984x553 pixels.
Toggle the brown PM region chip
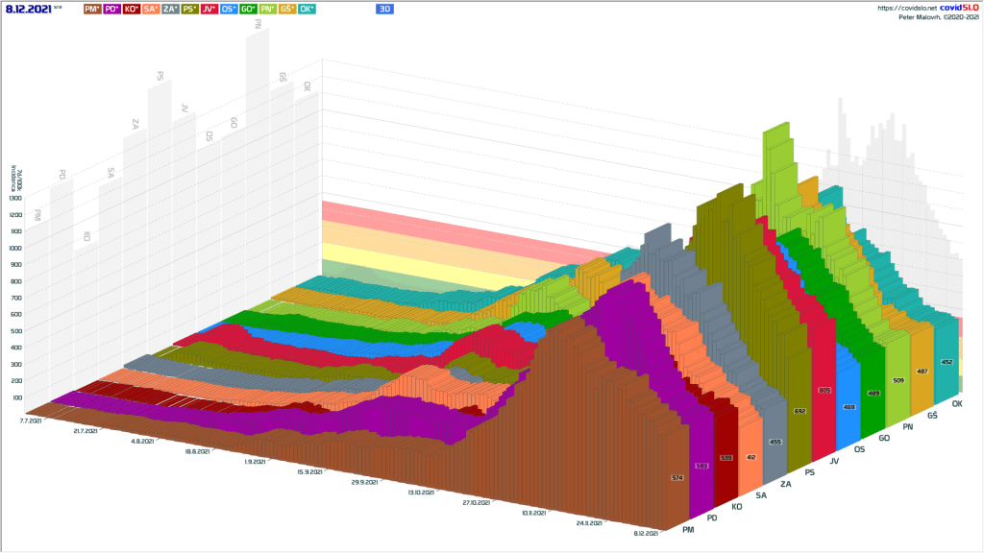pyautogui.click(x=91, y=9)
